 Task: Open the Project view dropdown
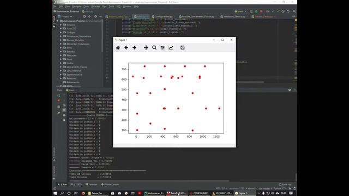[65, 16]
